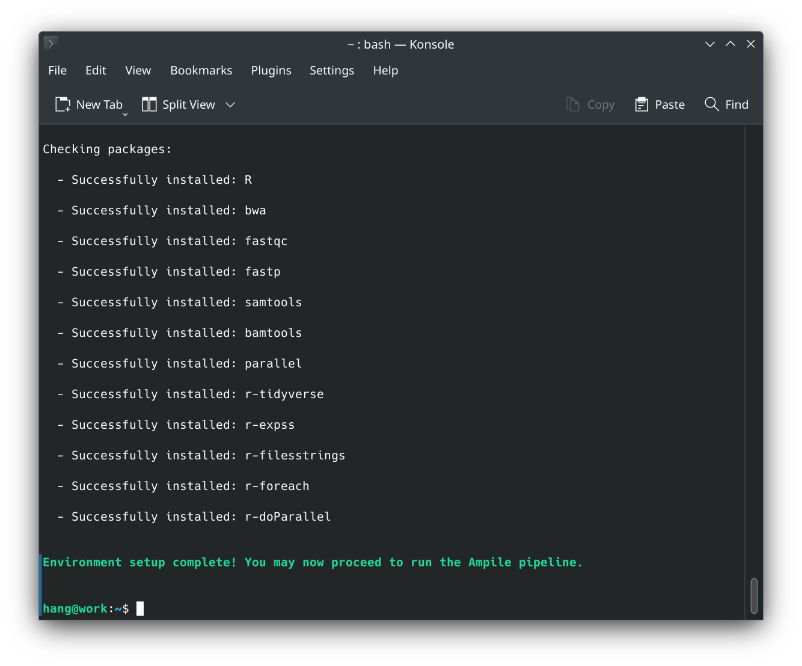Click the green 'Environment setup complete!' message
This screenshot has width=802, height=666.
[x=313, y=562]
